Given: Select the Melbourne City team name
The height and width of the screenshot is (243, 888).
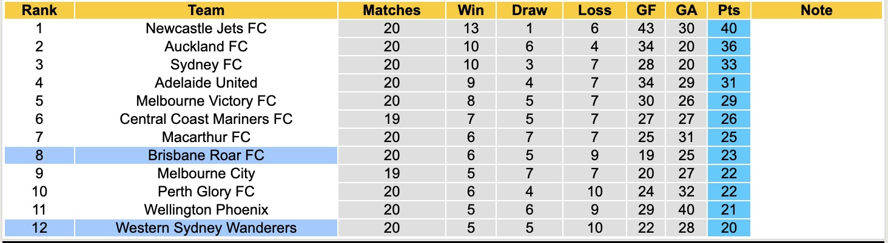Looking at the screenshot, I should (x=206, y=173).
